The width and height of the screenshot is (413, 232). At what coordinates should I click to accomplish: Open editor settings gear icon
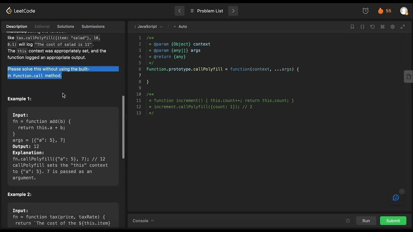(392, 27)
